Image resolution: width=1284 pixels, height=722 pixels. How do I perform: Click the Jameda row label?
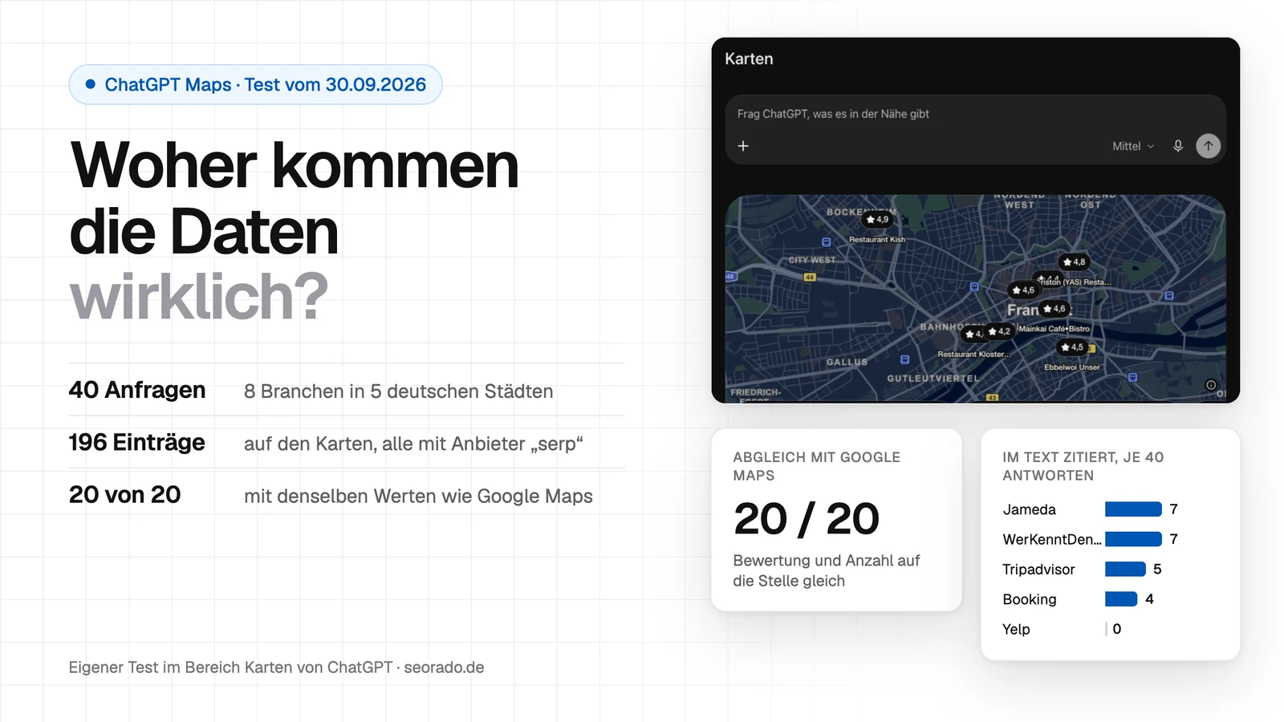pos(1029,509)
